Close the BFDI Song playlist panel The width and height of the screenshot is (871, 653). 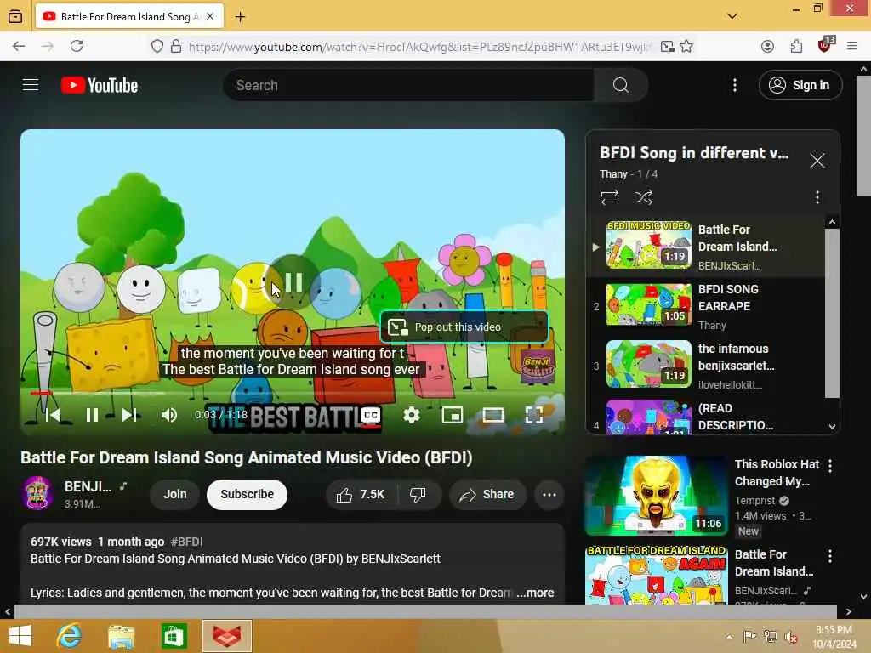pos(817,161)
